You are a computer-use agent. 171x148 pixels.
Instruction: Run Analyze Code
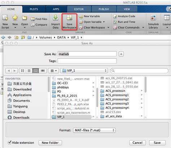pos(124,16)
